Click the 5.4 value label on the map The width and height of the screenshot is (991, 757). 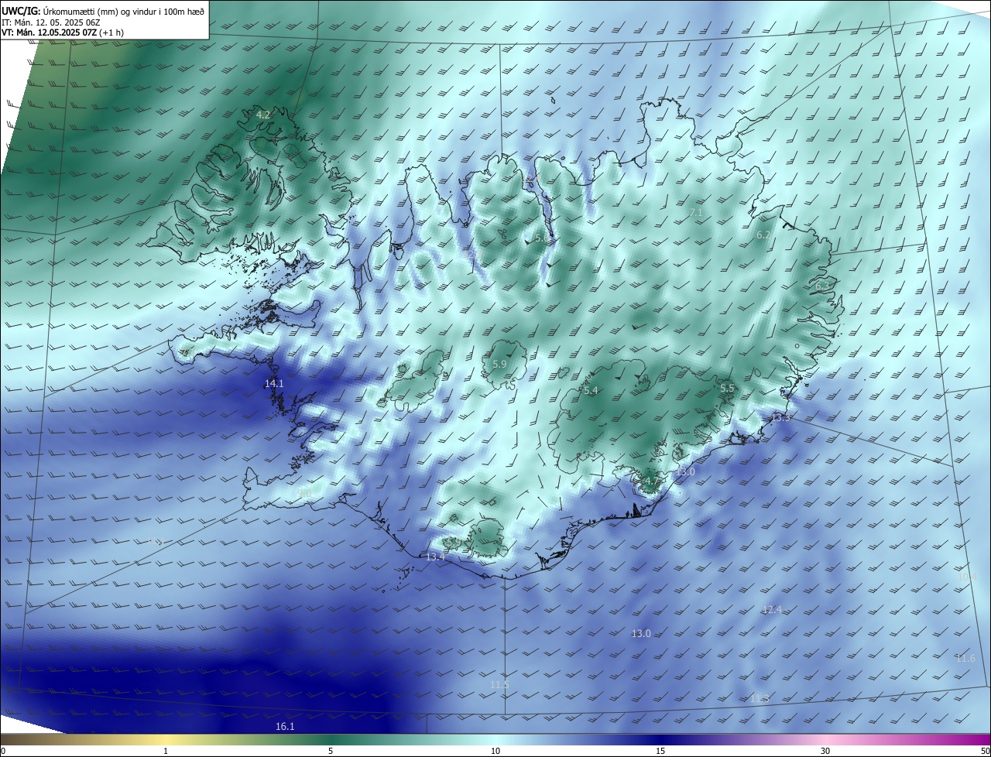(591, 391)
